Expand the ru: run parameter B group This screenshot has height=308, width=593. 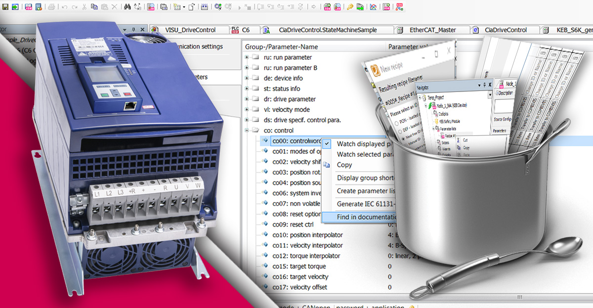(247, 68)
